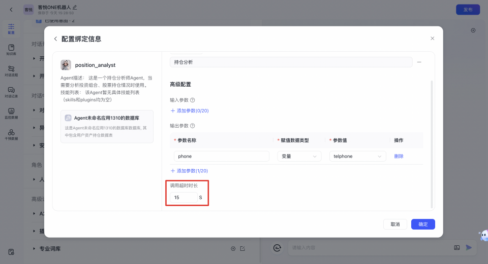This screenshot has height=264, width=488.
Task: Send message with the paper plane icon
Action: (x=469, y=248)
